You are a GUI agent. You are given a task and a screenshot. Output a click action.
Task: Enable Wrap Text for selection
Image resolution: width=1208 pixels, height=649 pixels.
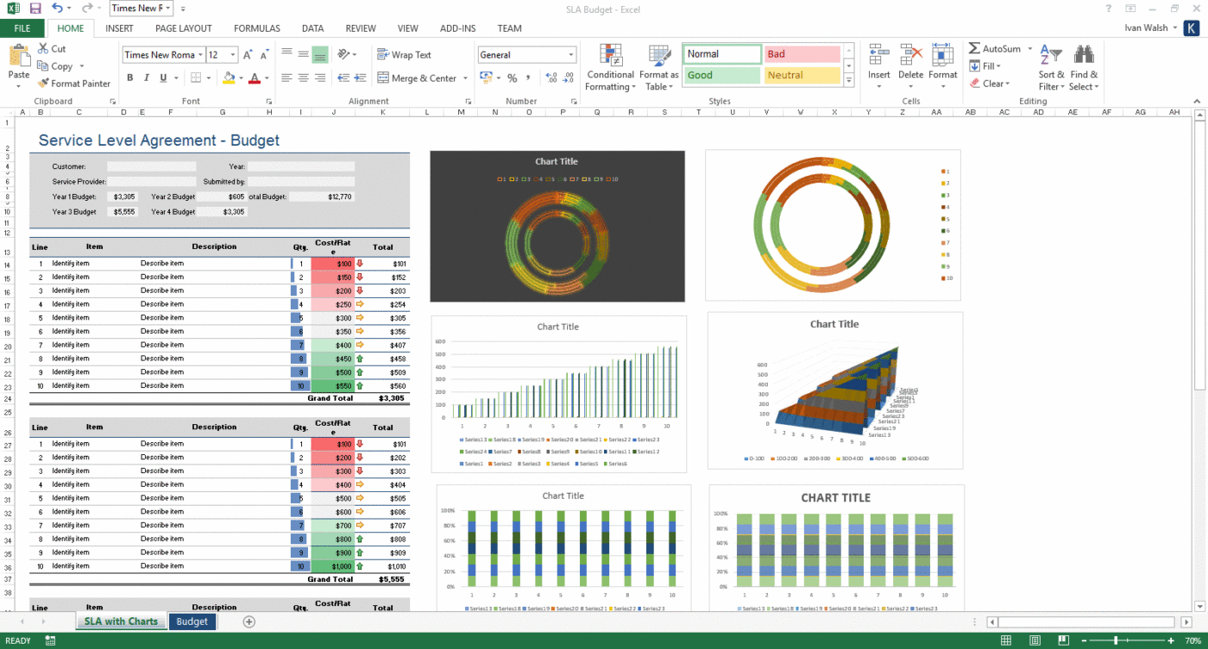coord(404,53)
